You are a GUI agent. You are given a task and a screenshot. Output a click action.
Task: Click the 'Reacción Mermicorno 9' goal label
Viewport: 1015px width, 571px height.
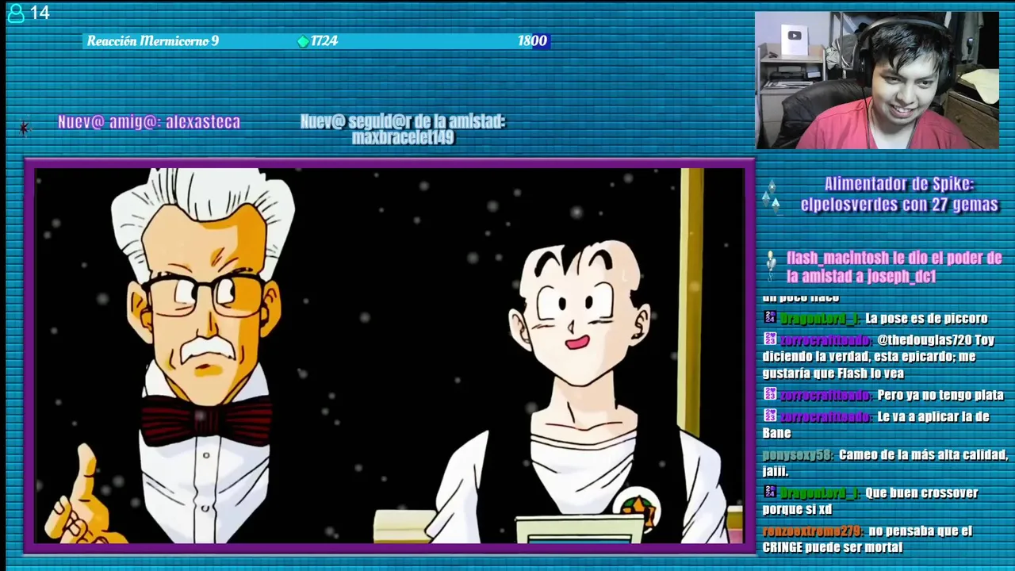point(153,41)
